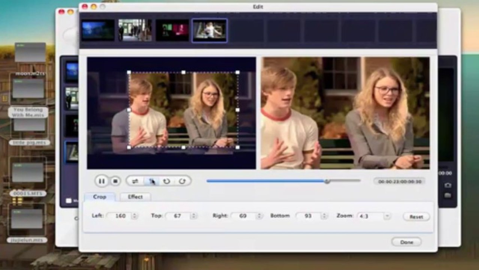Click the elapsed time display

399,181
